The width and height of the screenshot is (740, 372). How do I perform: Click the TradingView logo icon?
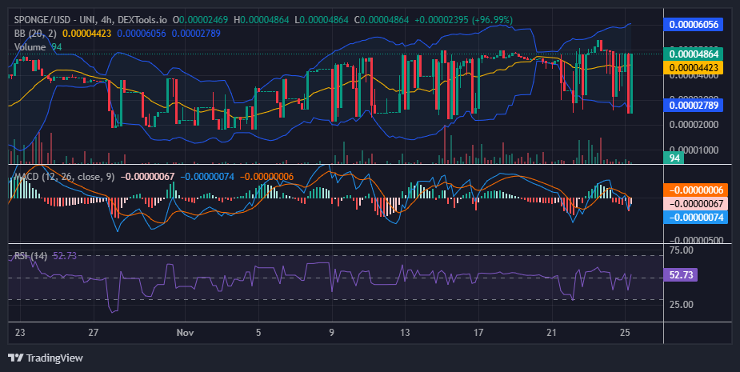[x=15, y=358]
